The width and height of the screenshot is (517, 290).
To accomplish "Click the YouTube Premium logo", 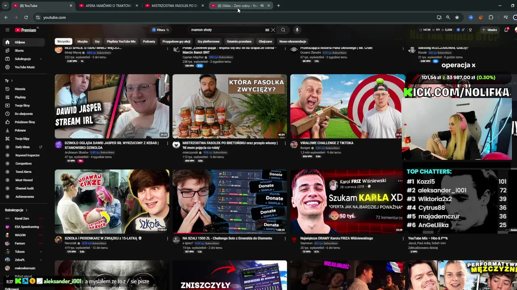I will pos(26,30).
